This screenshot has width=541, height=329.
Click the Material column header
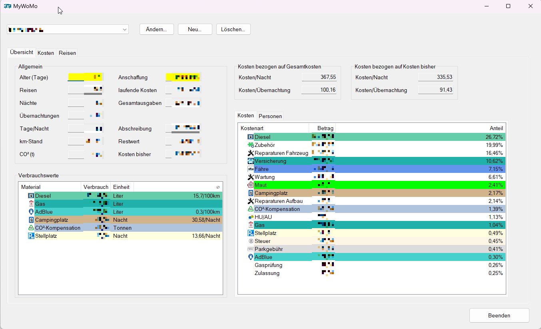coord(50,187)
